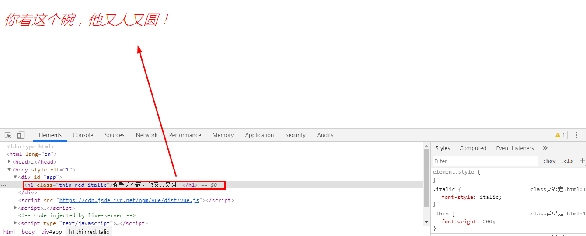Open the Security tab

296,135
